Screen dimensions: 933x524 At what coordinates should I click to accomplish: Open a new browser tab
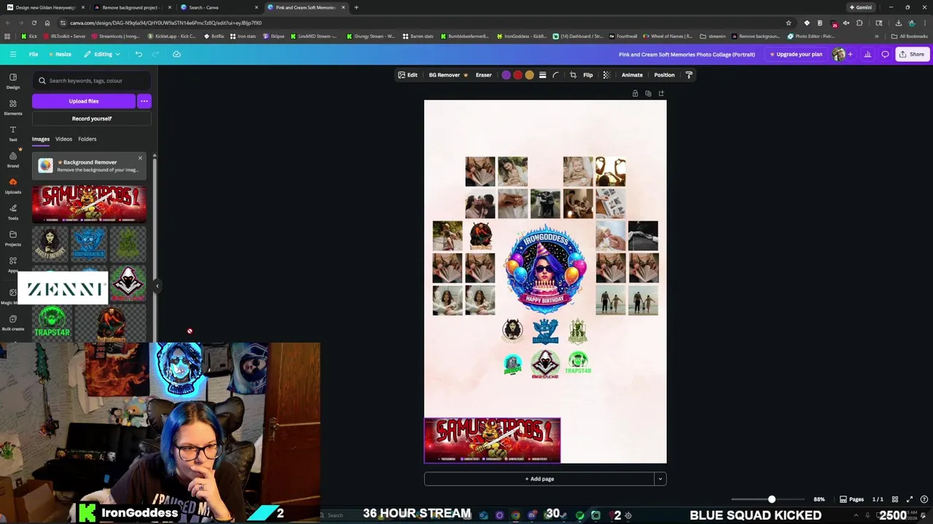(x=356, y=7)
